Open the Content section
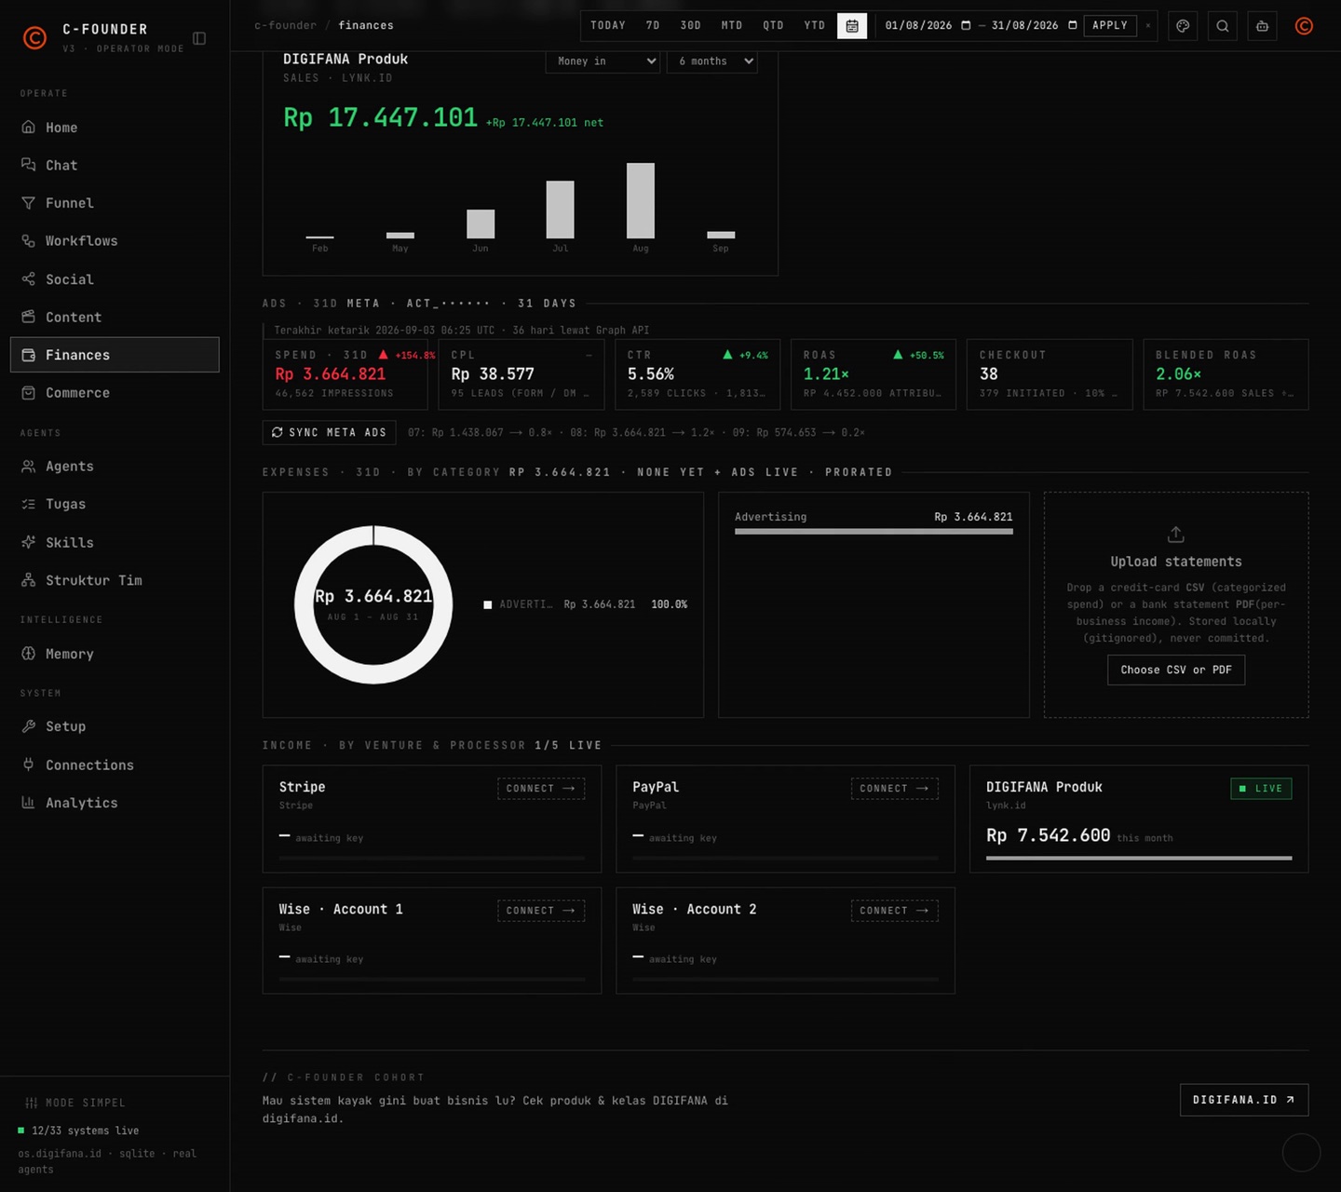The width and height of the screenshot is (1341, 1192). click(x=115, y=318)
